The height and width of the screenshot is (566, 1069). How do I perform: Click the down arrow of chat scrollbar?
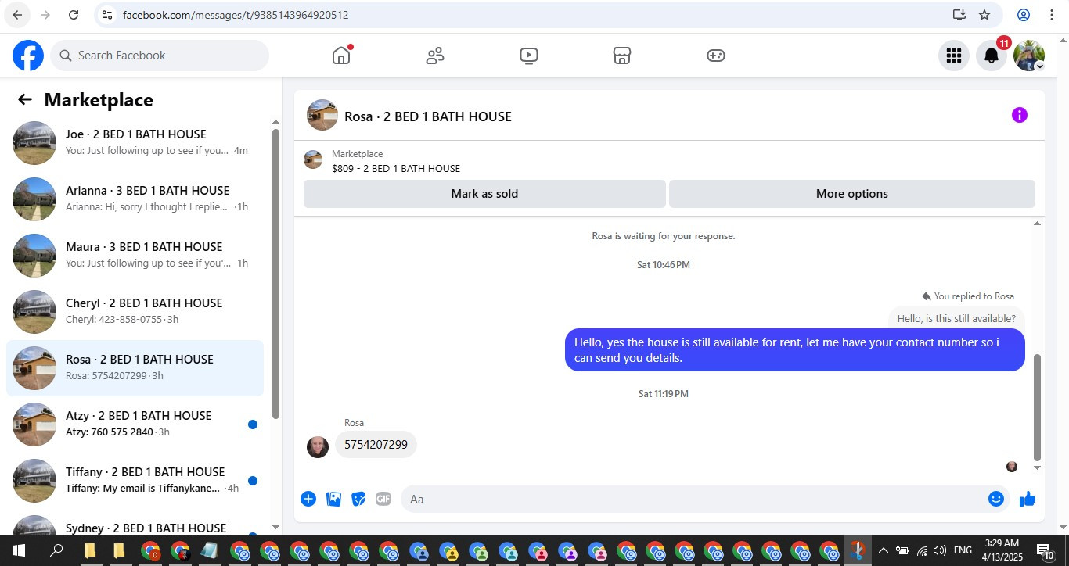1038,468
